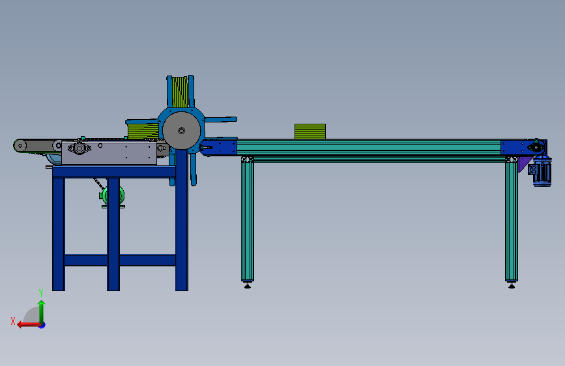This screenshot has width=565, height=366.
Task: Select the right-pointing arm of the rotary wheel
Action: 220,120
